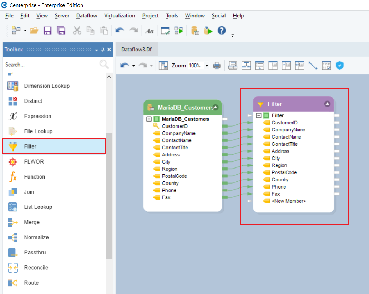The image size is (369, 294).
Task: Choose the FLWOR item in the Toolbox
Action: point(34,161)
